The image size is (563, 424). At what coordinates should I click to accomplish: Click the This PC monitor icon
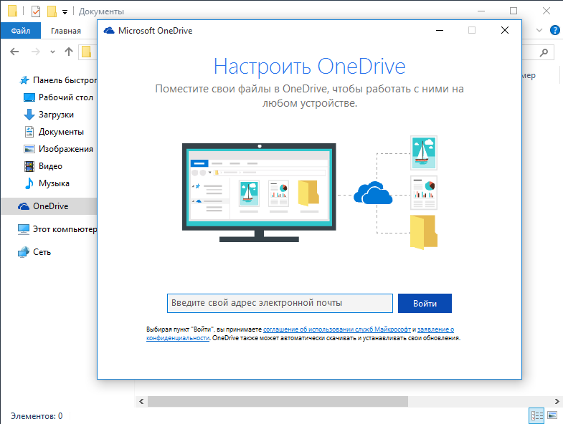click(24, 229)
